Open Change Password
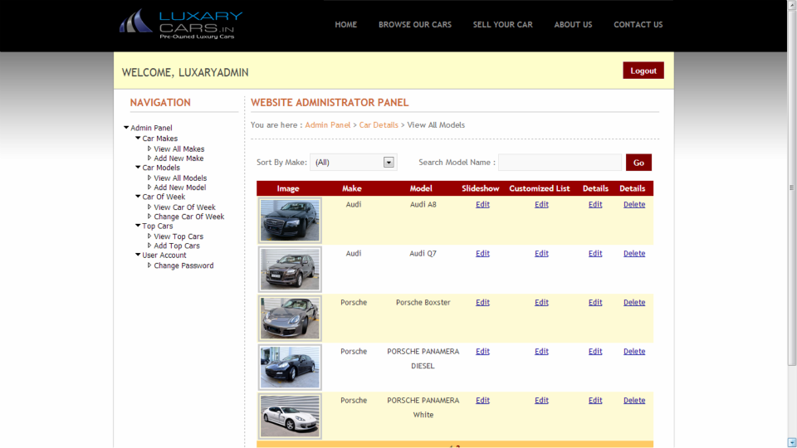Screen dimensions: 797x448 click(183, 265)
